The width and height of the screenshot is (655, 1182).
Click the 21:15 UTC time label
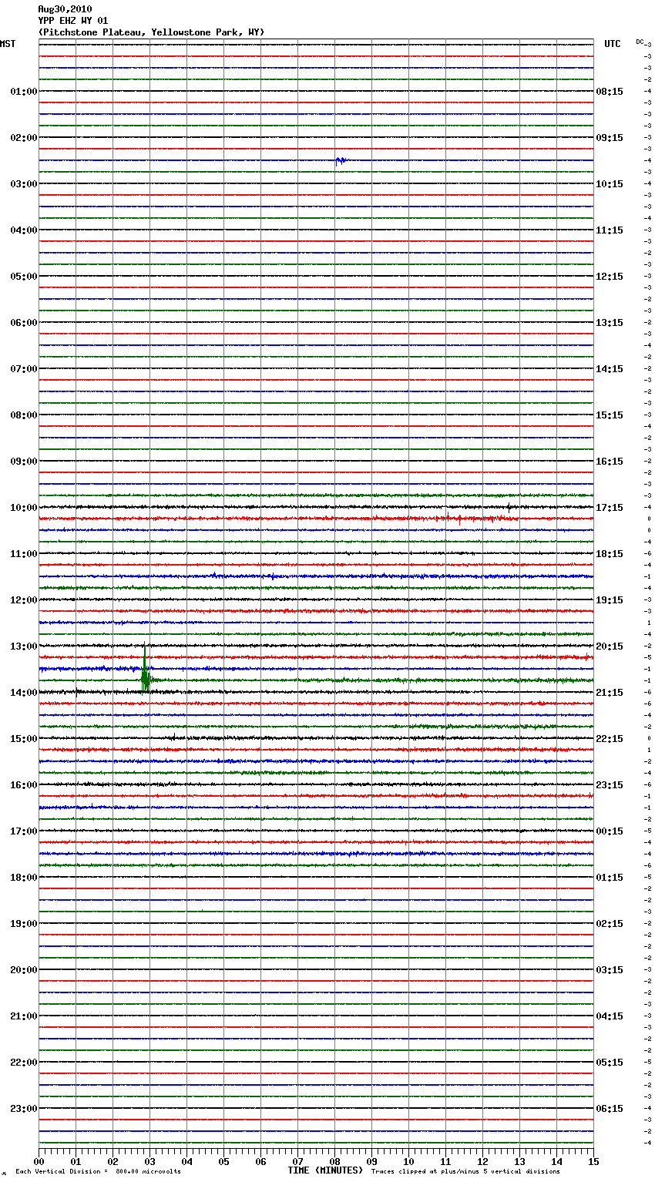[610, 693]
